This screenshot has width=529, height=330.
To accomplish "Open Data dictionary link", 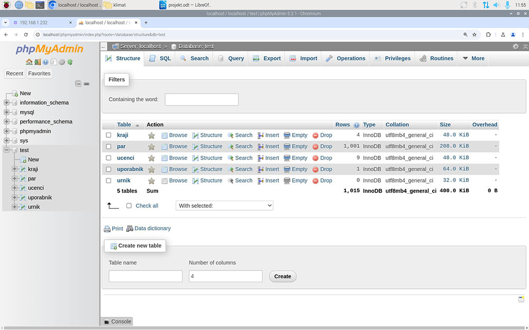I will coord(149,229).
